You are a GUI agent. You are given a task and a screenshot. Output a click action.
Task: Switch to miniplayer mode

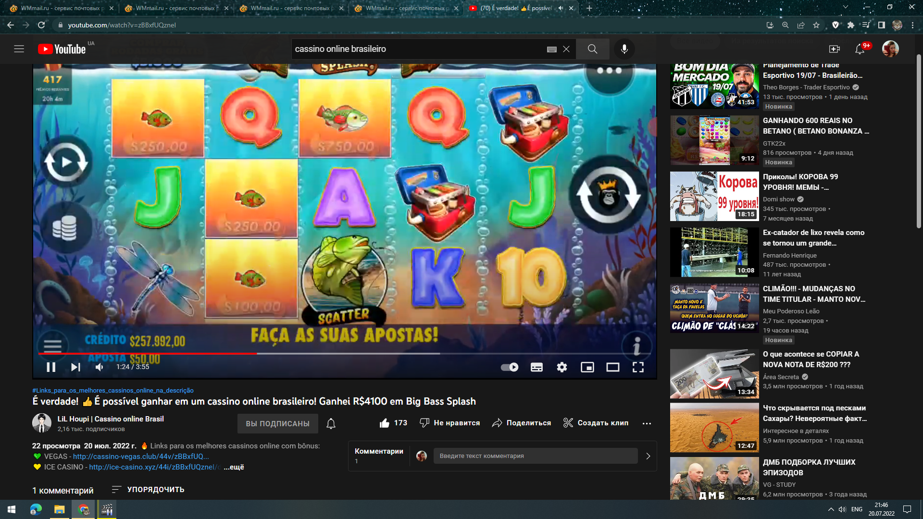click(587, 367)
